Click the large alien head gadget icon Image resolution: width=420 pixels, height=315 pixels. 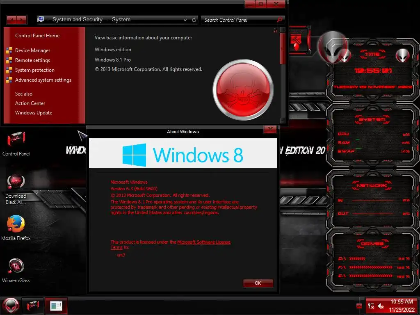(333, 47)
